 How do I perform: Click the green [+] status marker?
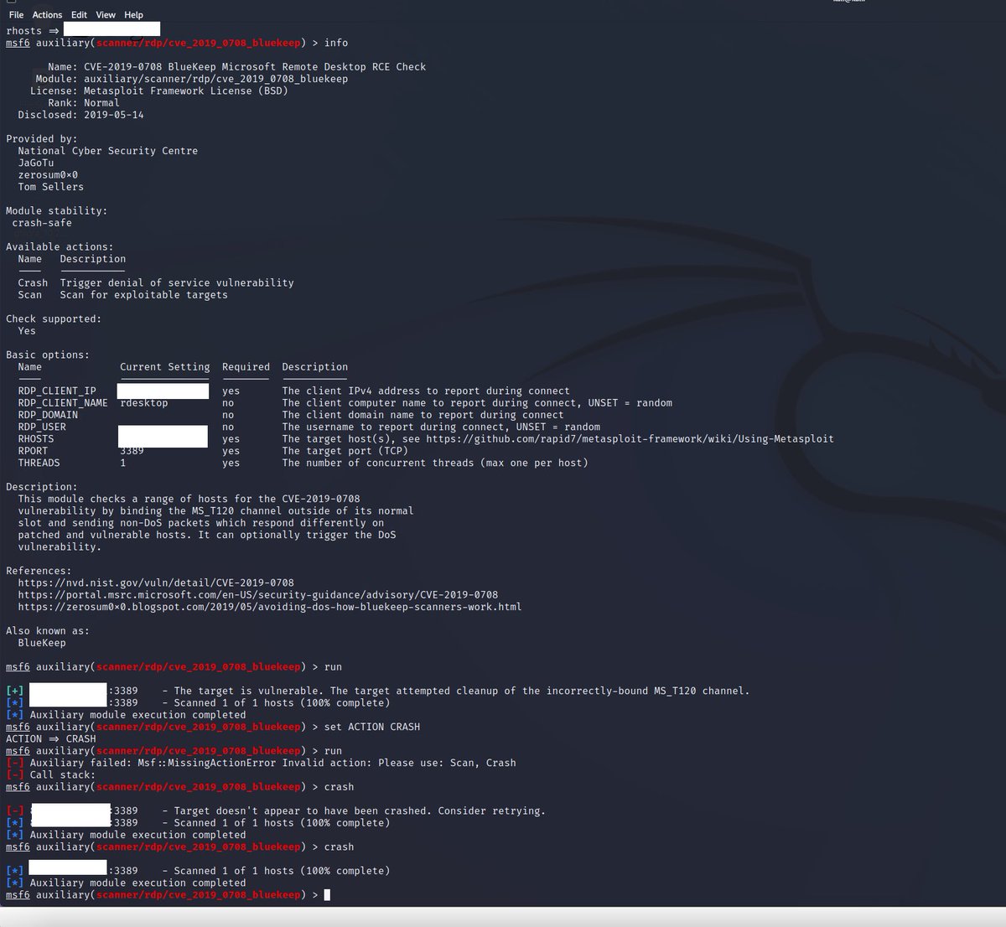pyautogui.click(x=14, y=691)
